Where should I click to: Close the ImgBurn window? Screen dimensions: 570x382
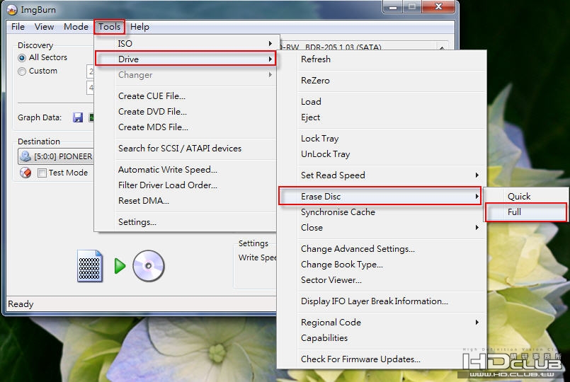pos(438,6)
